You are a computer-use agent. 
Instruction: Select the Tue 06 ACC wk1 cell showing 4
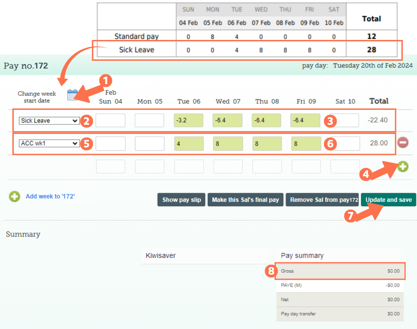(189, 143)
